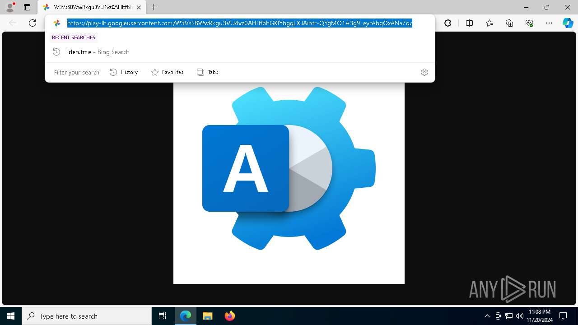
Task: Open Collections icon in toolbar
Action: [509, 23]
